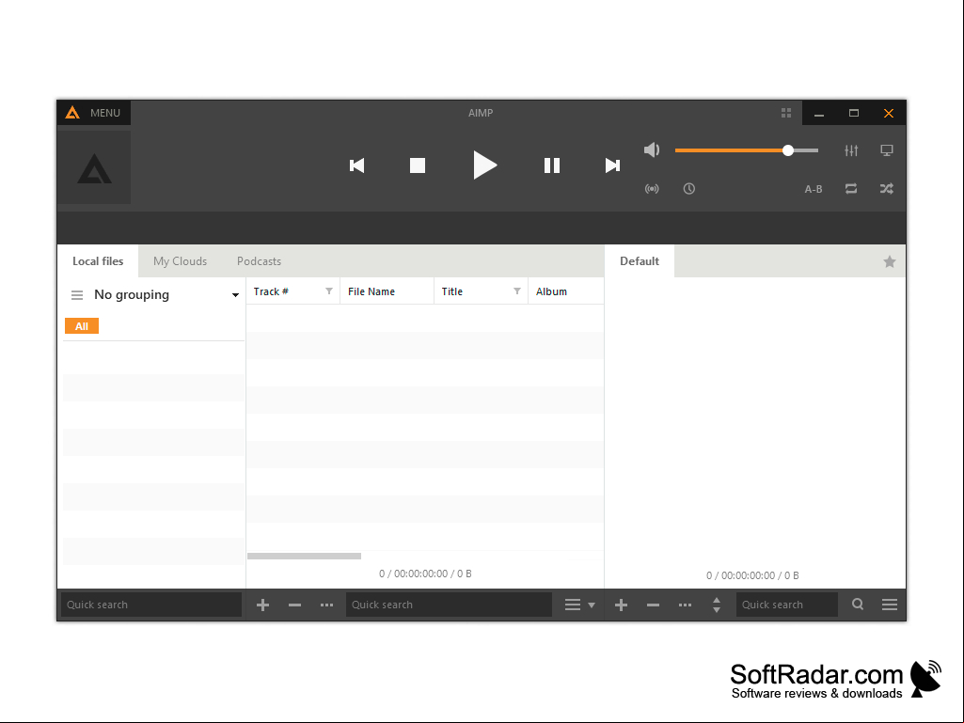Click the album art placeholder
Screen dimensions: 964x723
point(94,167)
